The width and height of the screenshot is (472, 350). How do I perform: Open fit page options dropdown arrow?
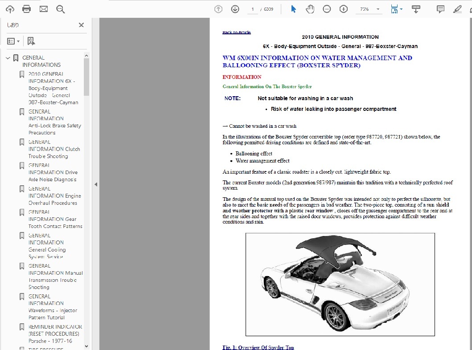(x=401, y=9)
